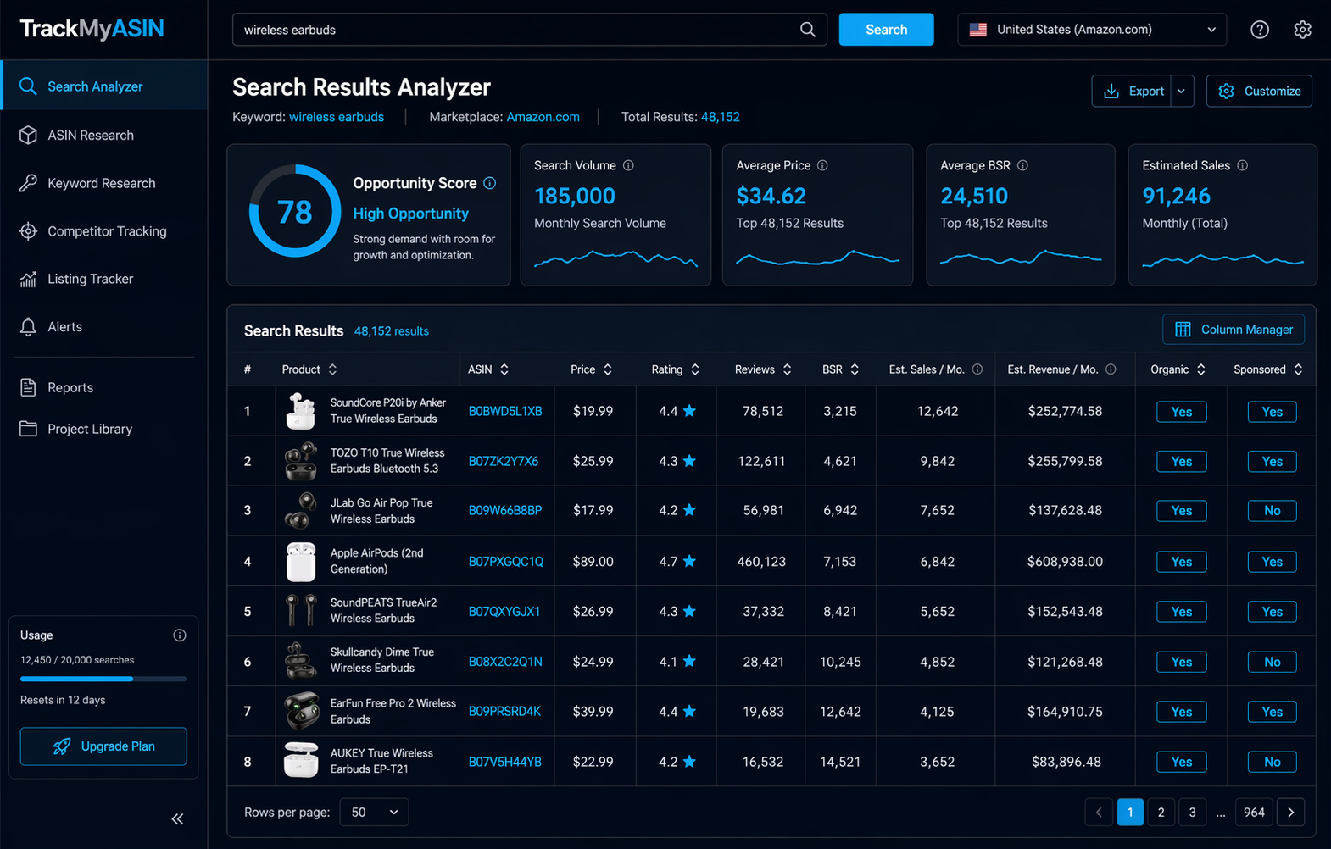
Task: Open the help question mark icon
Action: click(1260, 30)
